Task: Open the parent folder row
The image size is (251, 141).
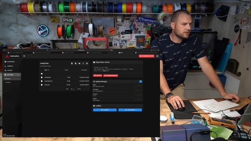Action: (x=64, y=74)
